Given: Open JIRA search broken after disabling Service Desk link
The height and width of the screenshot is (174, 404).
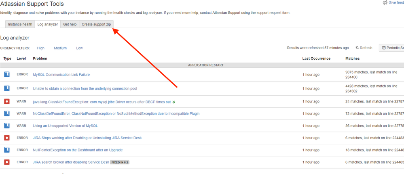Looking at the screenshot, I should pyautogui.click(x=71, y=162).
